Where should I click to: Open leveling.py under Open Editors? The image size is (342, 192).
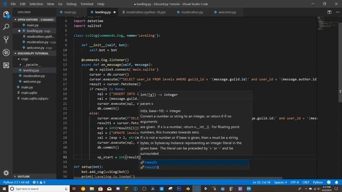pyautogui.click(x=34, y=31)
